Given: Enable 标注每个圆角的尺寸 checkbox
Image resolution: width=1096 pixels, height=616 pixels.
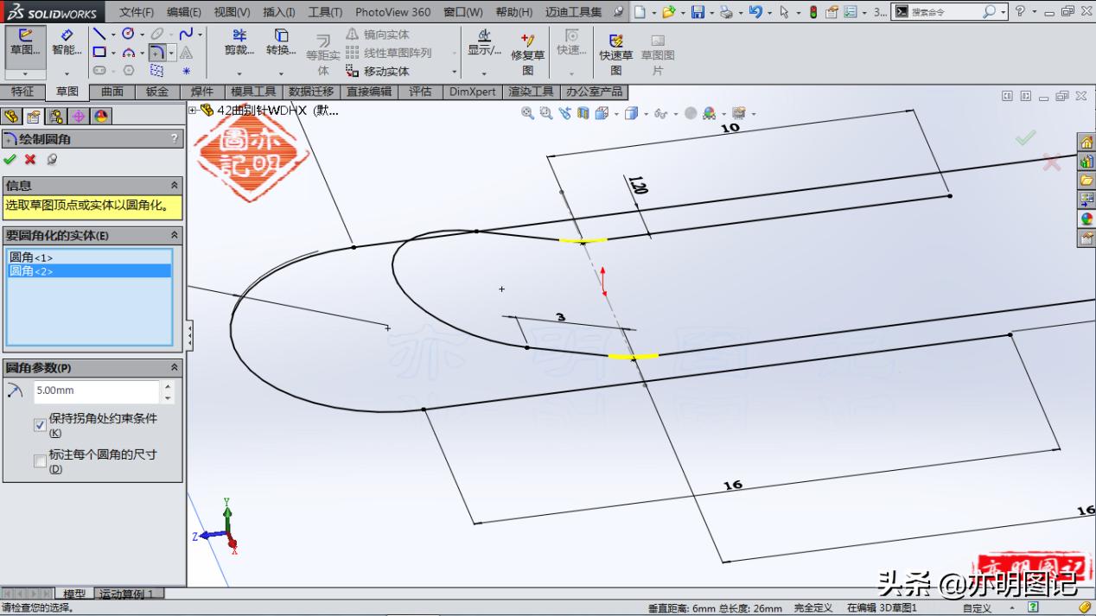Looking at the screenshot, I should click(40, 460).
